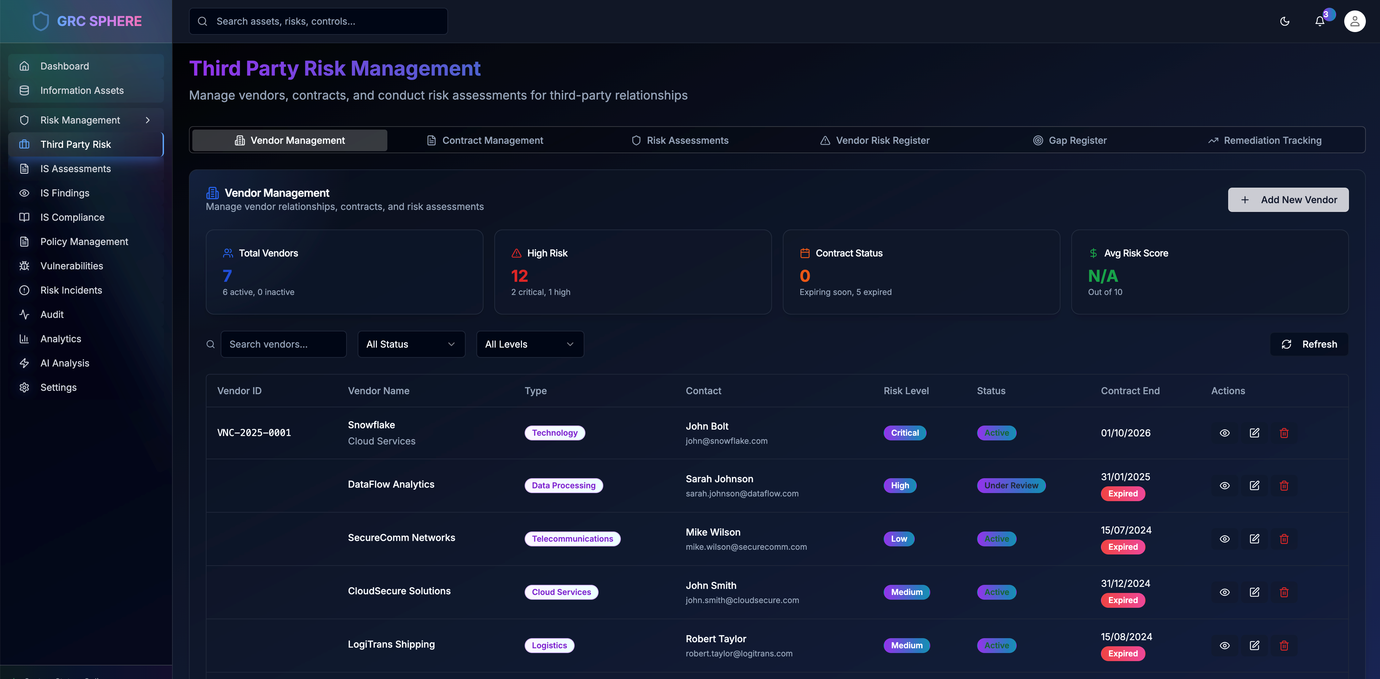Open the user profile avatar
This screenshot has height=679, width=1380.
point(1354,22)
